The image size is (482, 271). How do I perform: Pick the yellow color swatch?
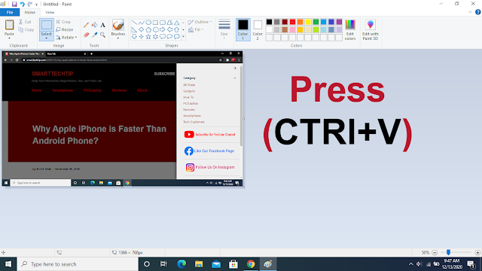tap(308, 22)
